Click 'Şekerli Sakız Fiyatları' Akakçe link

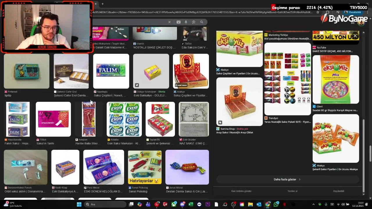click(335, 169)
